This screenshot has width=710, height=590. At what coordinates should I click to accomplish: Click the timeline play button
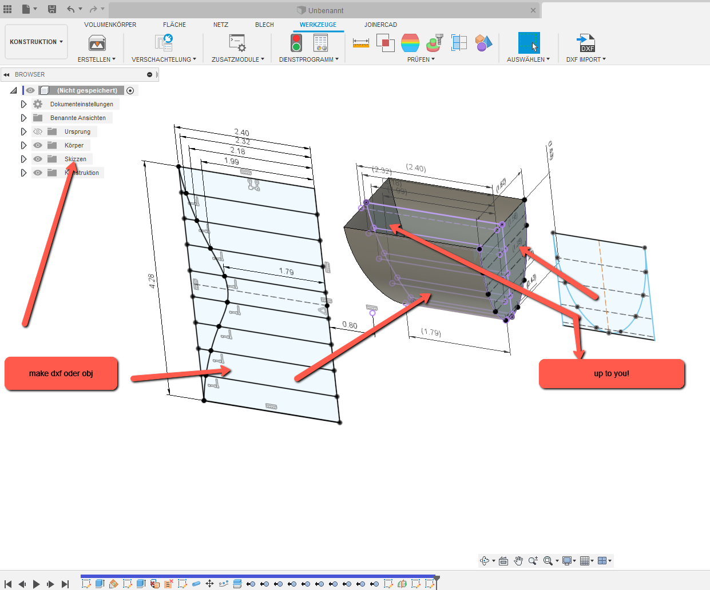[x=37, y=584]
